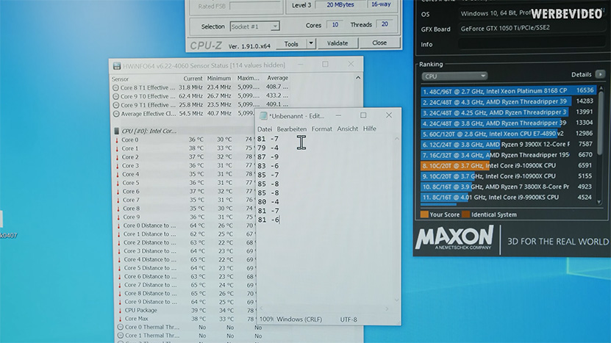Click the Average Effective Clock row icon
This screenshot has width=611, height=343.
(116, 114)
